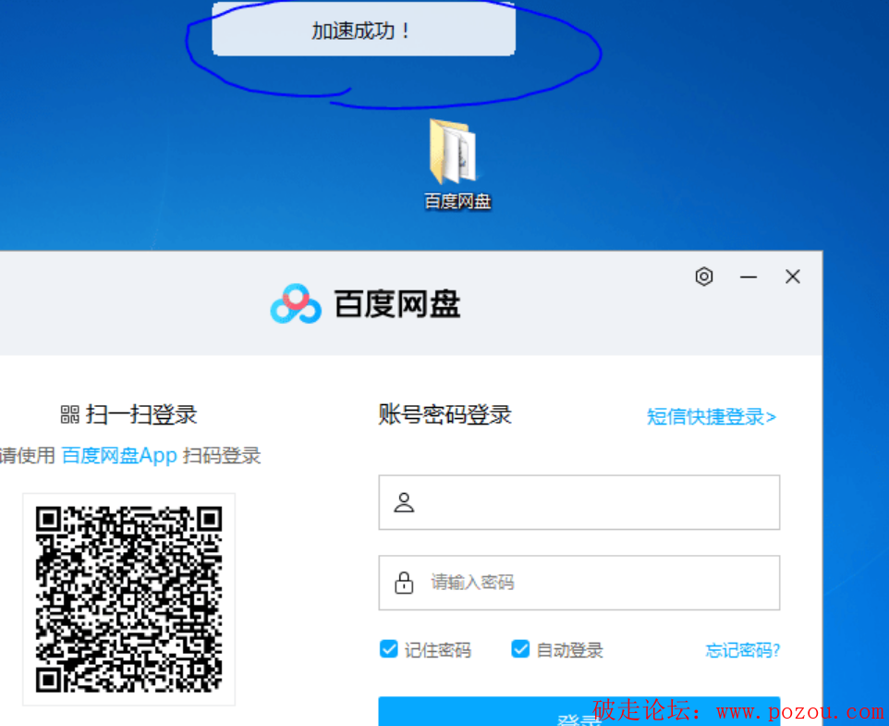The height and width of the screenshot is (726, 889).
Task: Click the 加速成功！ notification popup
Action: (363, 31)
